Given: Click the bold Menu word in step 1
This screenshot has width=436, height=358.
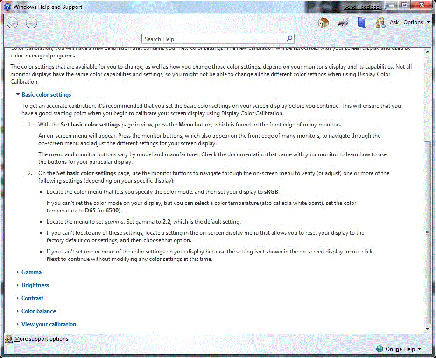Looking at the screenshot, I should [x=186, y=125].
